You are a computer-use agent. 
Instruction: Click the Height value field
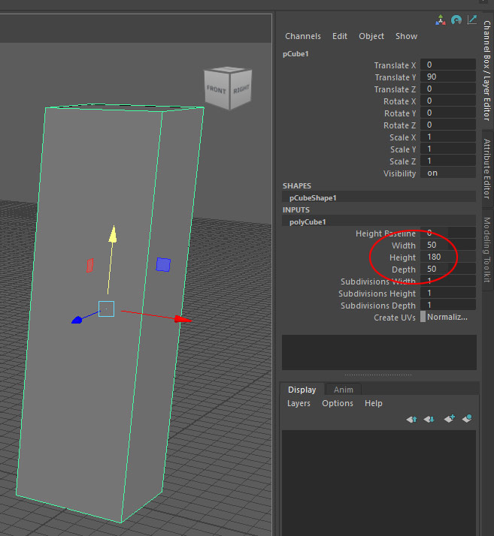[447, 257]
